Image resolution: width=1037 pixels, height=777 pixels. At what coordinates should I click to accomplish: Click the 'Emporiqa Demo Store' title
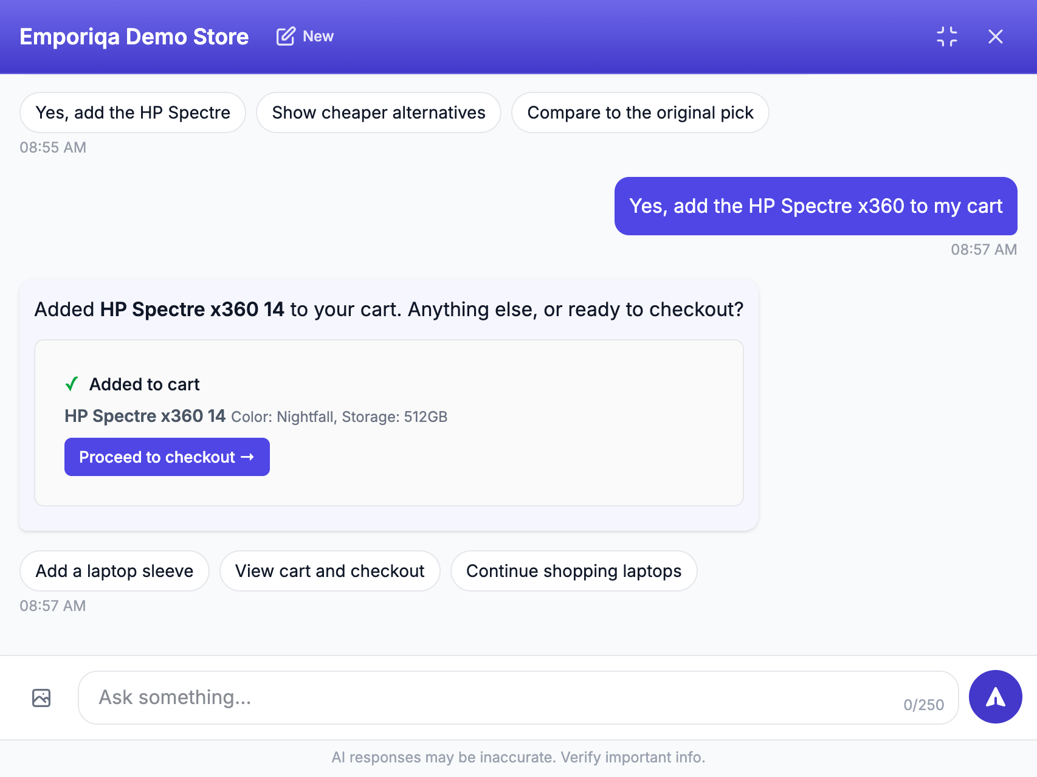[x=134, y=36]
